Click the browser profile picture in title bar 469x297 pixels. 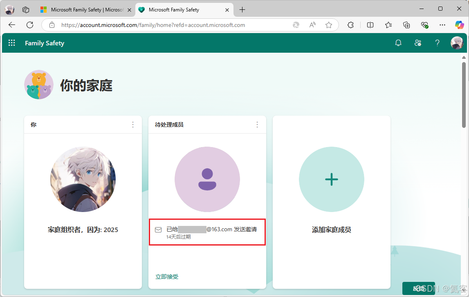(x=9, y=10)
